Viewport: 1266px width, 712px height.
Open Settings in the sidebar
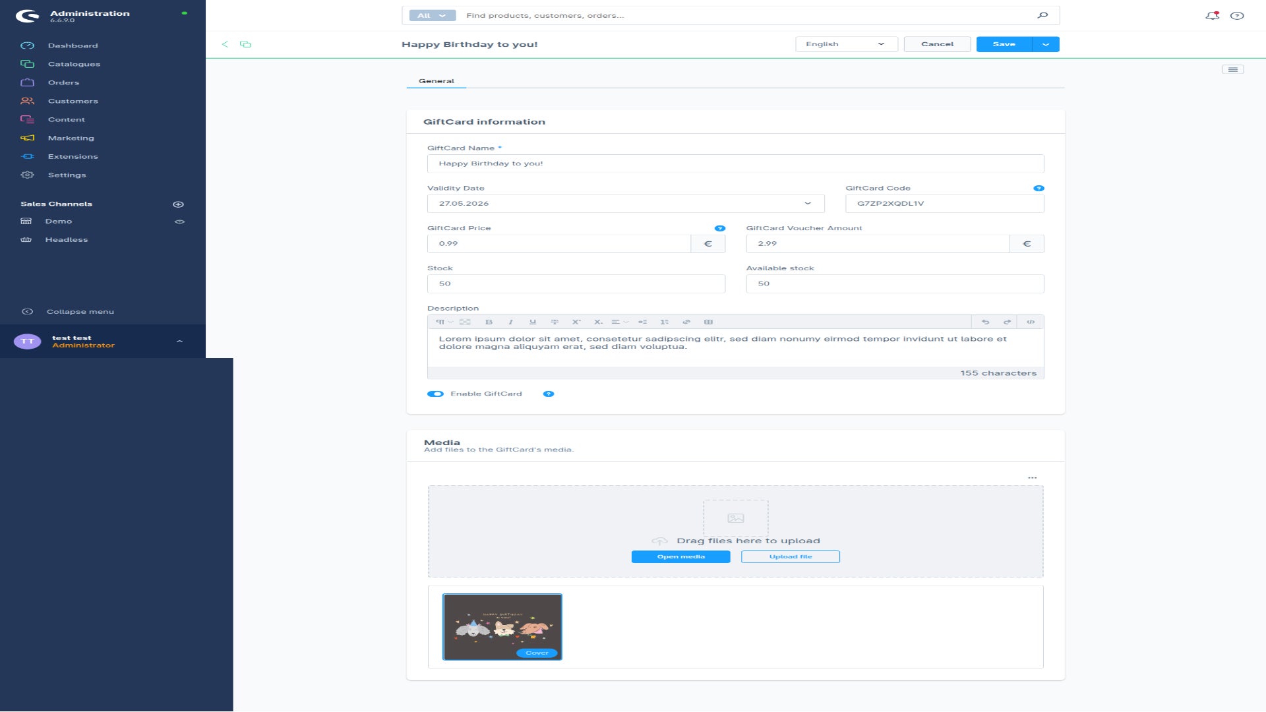[67, 175]
